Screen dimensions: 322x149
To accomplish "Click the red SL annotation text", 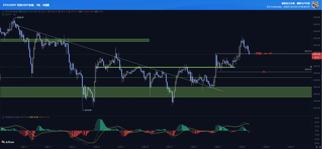I will click(264, 72).
